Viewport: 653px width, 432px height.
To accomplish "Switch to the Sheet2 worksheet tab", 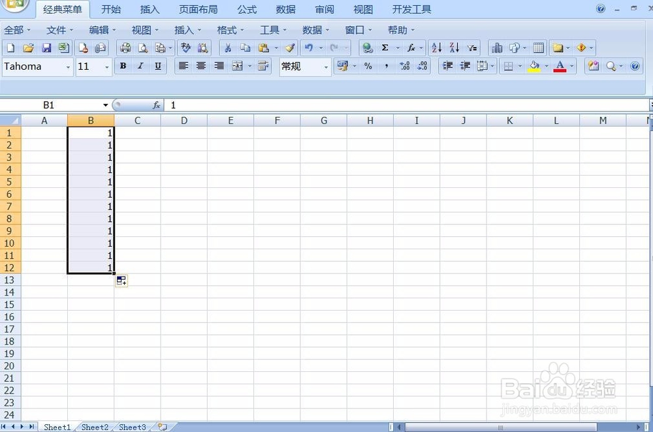I will [94, 427].
